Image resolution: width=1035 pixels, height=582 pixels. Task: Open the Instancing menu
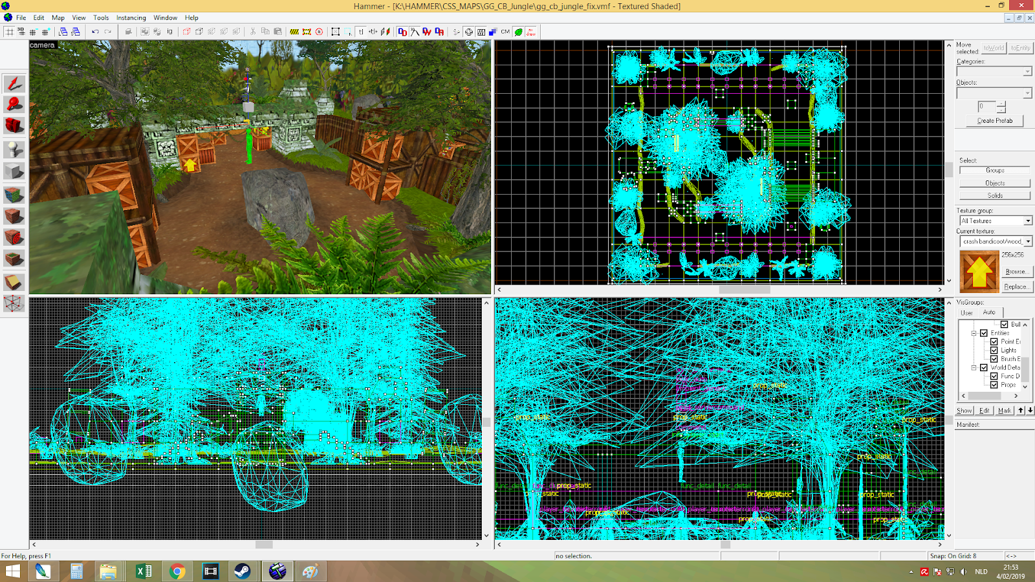coord(131,17)
